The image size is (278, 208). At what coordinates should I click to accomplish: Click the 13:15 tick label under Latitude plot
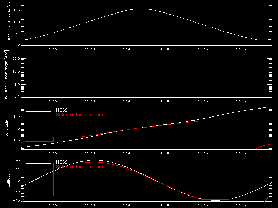click(x=203, y=205)
